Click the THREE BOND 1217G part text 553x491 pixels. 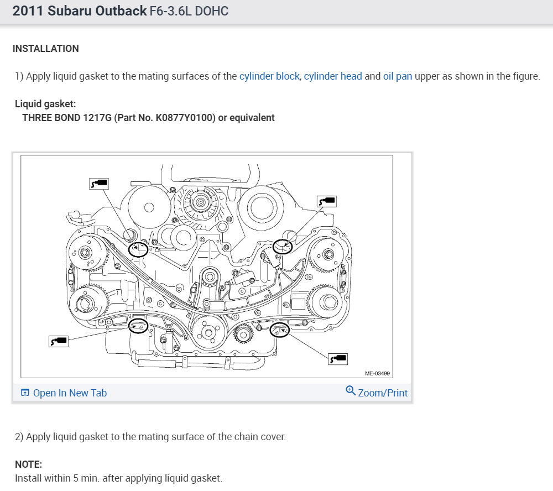coord(148,118)
